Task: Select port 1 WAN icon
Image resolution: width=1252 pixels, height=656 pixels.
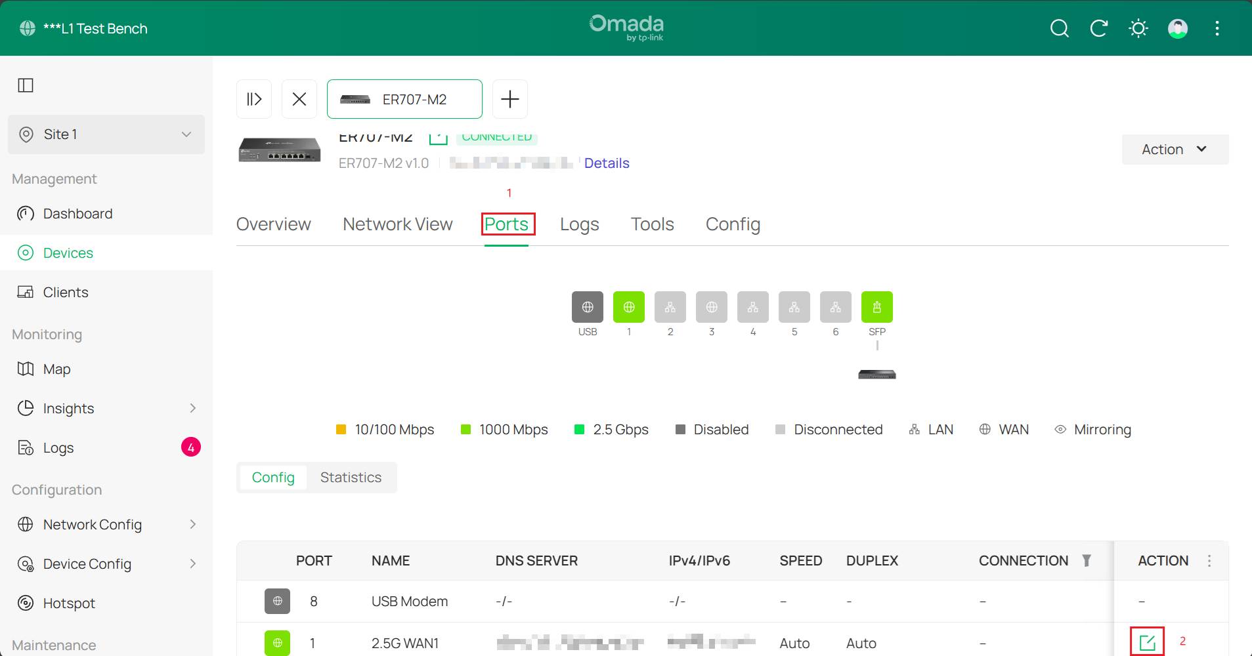Action: [x=629, y=307]
